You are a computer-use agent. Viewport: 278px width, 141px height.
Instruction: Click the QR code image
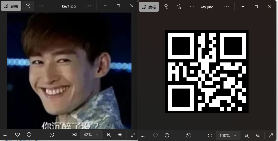(x=207, y=72)
